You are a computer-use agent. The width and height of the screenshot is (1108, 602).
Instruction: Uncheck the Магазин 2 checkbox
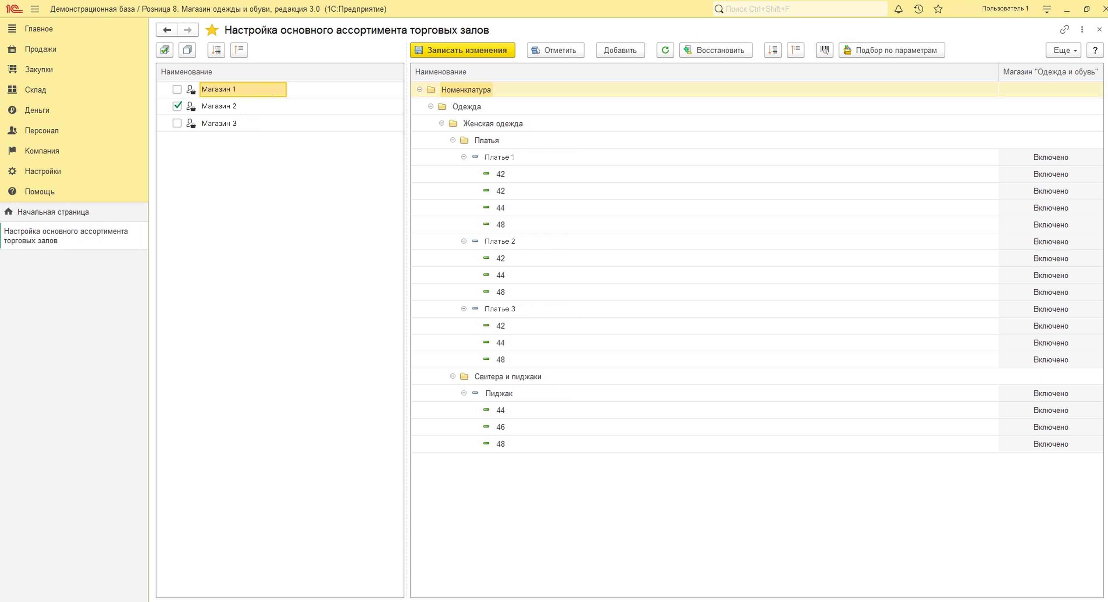pos(177,106)
